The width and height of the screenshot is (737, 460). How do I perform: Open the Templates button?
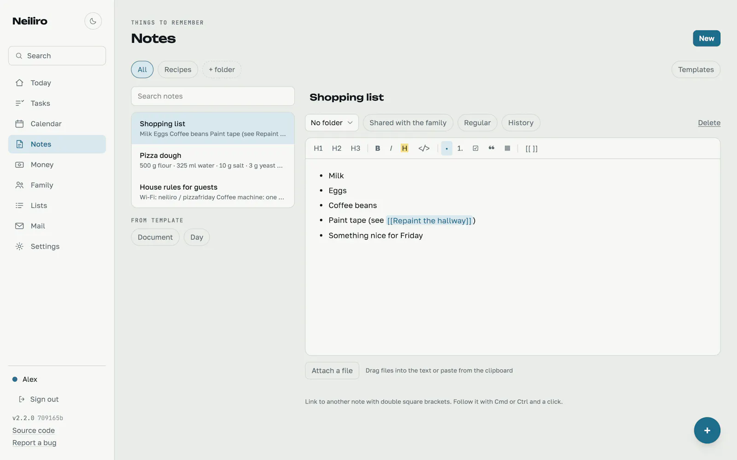[696, 69]
